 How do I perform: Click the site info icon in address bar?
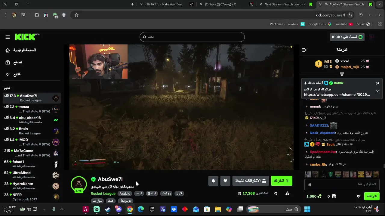[x=350, y=15]
